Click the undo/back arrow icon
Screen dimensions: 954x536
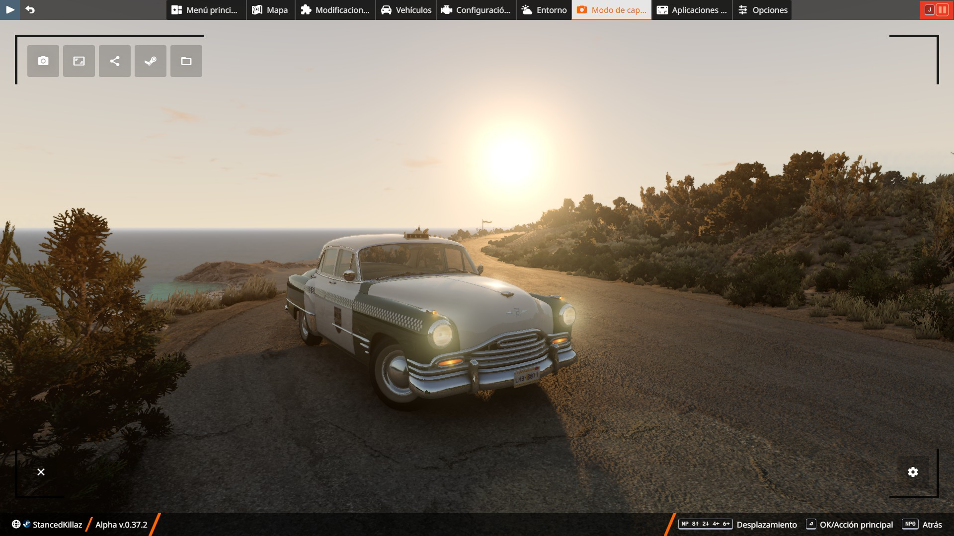click(x=30, y=9)
